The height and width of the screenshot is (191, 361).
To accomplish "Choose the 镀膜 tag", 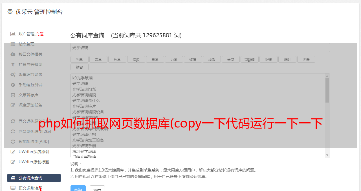I will point(193,59).
